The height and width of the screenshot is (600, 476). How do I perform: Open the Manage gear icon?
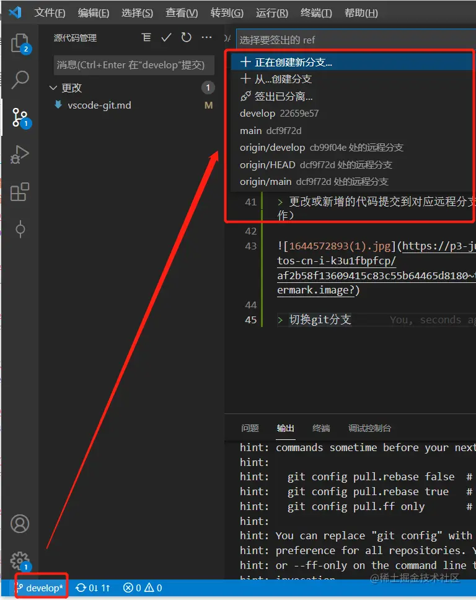pos(20,561)
